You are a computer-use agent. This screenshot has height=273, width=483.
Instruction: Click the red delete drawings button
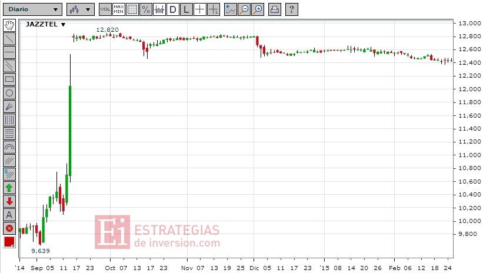[9, 229]
